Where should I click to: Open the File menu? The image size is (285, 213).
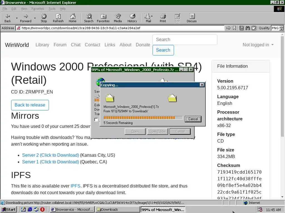pos(5,9)
